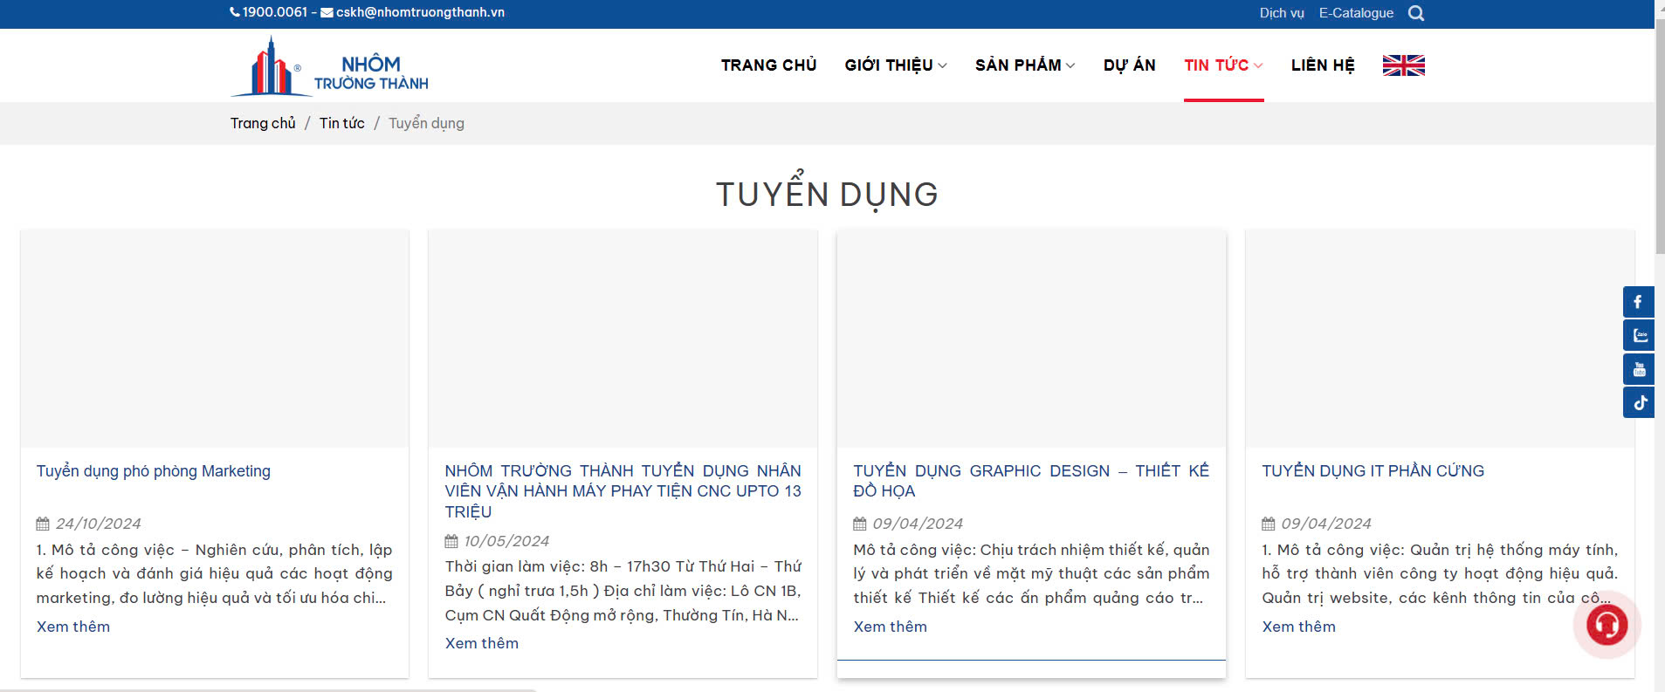Open Dịch vụ in top bar

point(1281,13)
